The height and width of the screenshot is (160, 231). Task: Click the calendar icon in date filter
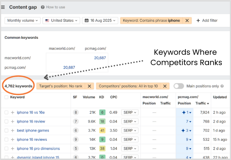pos(87,21)
